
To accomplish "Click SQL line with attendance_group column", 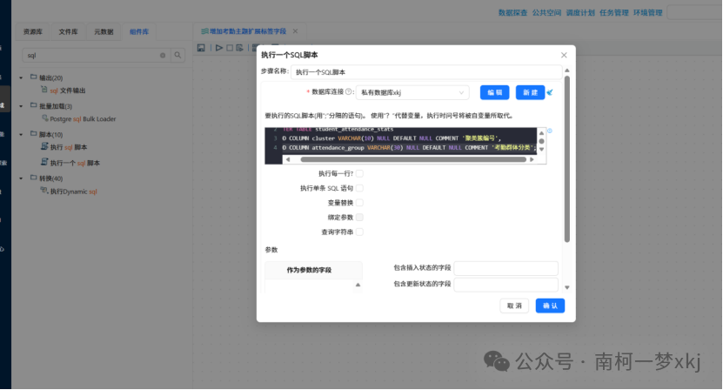I will click(409, 148).
